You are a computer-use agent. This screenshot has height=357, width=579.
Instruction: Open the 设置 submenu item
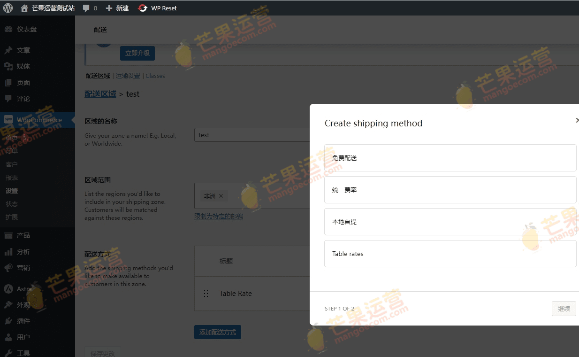(x=12, y=191)
